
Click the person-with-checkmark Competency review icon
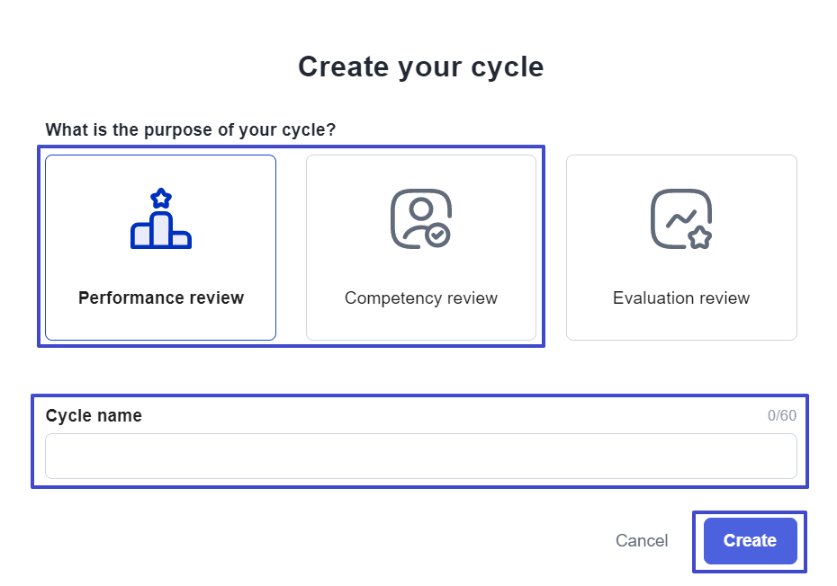[421, 218]
